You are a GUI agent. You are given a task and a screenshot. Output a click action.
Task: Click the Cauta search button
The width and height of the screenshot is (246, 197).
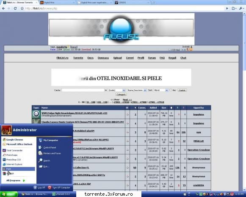(182, 90)
